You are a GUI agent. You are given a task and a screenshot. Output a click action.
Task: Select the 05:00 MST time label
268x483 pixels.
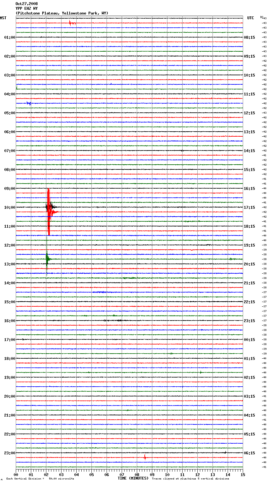pyautogui.click(x=10, y=113)
